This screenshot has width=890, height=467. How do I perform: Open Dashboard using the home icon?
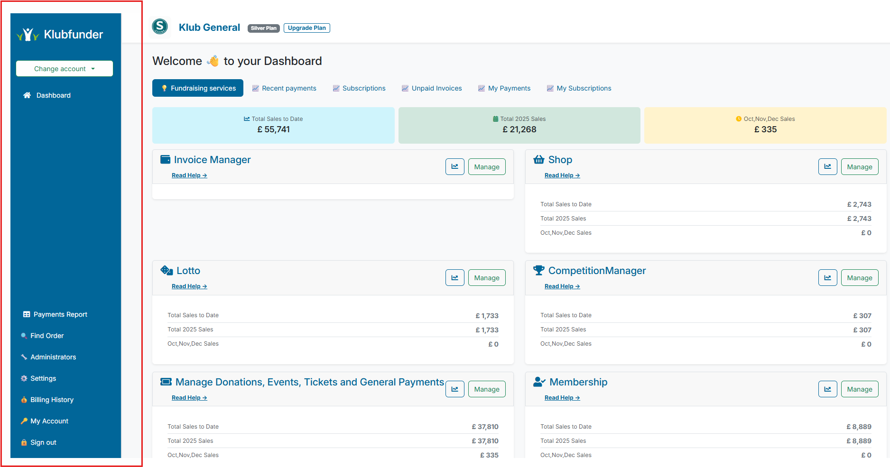(x=27, y=95)
